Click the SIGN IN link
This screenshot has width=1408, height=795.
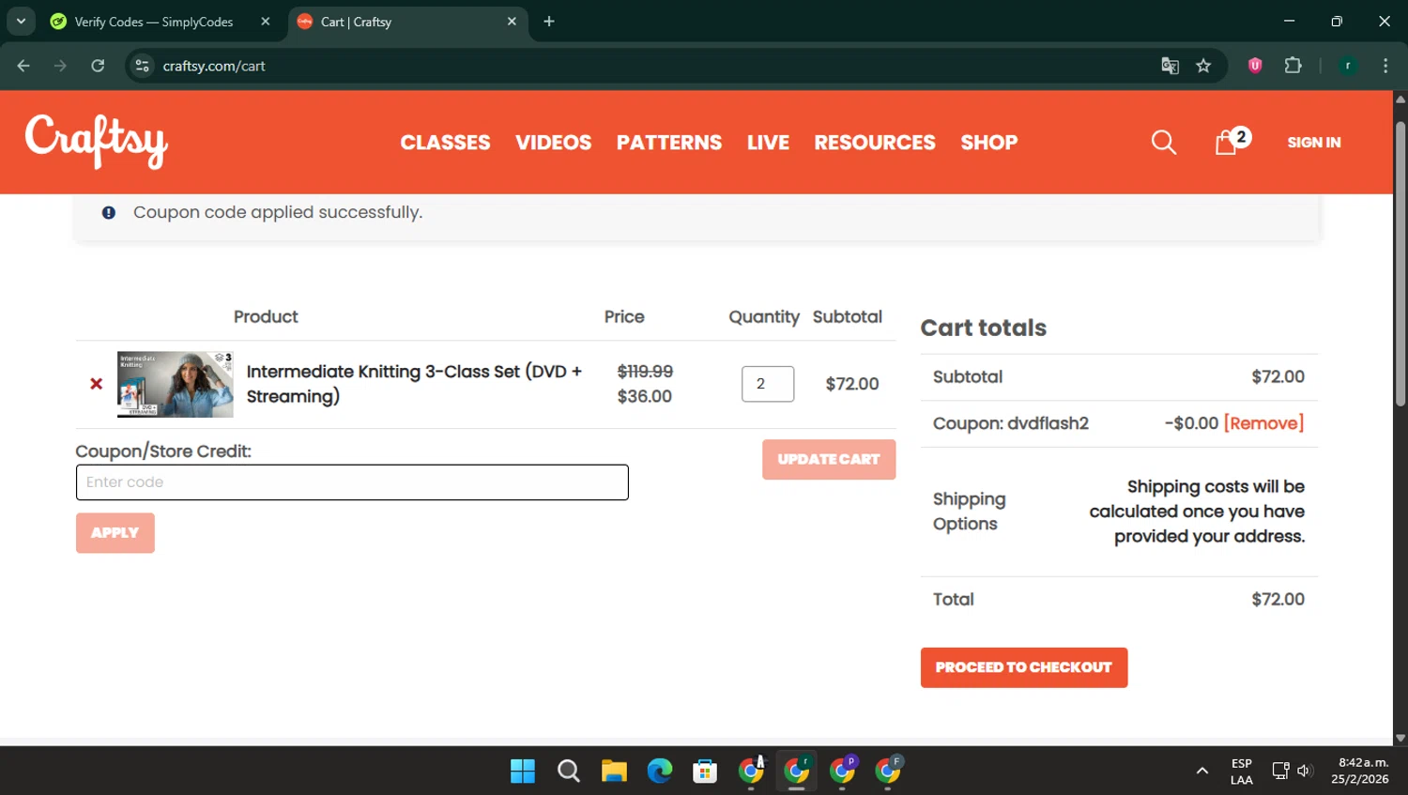click(x=1314, y=143)
